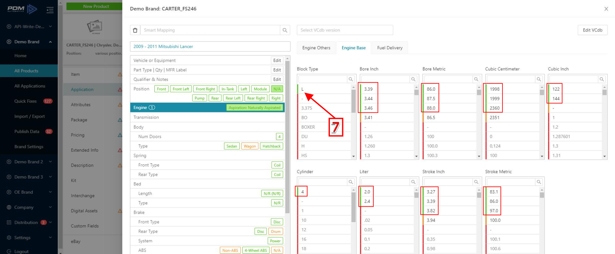Select the 86.0 value in Stroke Metric
The width and height of the screenshot is (615, 254).
coord(512,201)
